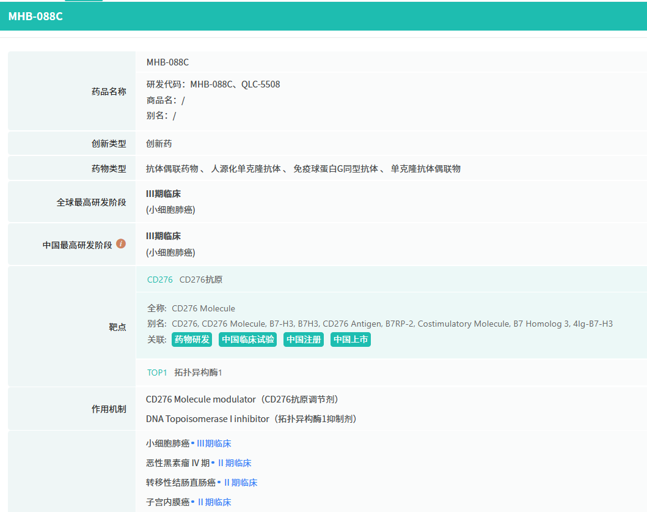Click the 人源化单克隆抗体 drug type text
Image resolution: width=647 pixels, height=512 pixels.
(x=246, y=169)
